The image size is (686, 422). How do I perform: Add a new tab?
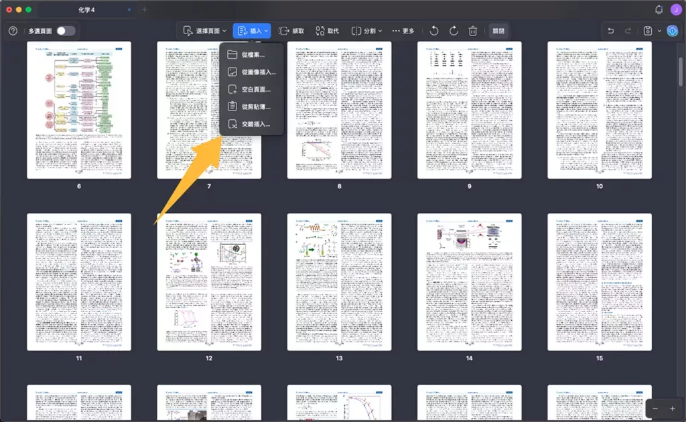(x=145, y=9)
